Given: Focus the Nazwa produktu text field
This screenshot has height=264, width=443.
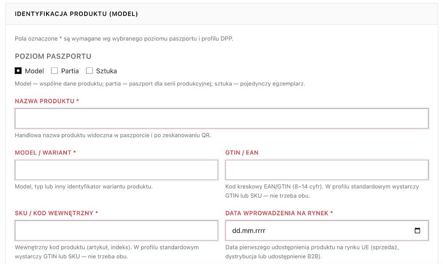Looking at the screenshot, I should (222, 118).
